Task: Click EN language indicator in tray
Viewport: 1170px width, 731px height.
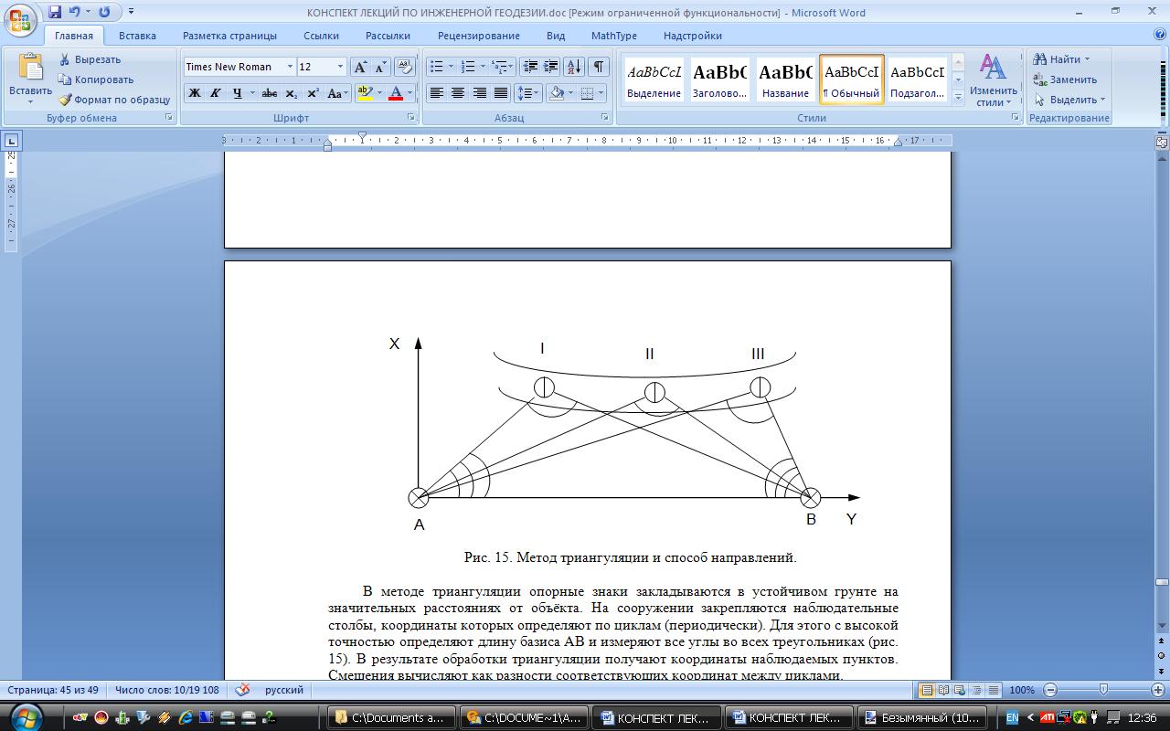Action: 1012,717
